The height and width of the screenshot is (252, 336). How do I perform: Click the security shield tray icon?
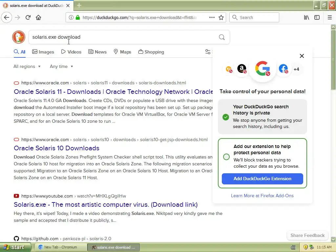point(305,247)
